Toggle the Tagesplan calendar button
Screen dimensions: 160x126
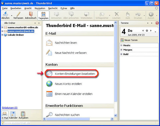pyautogui.click(x=43, y=16)
